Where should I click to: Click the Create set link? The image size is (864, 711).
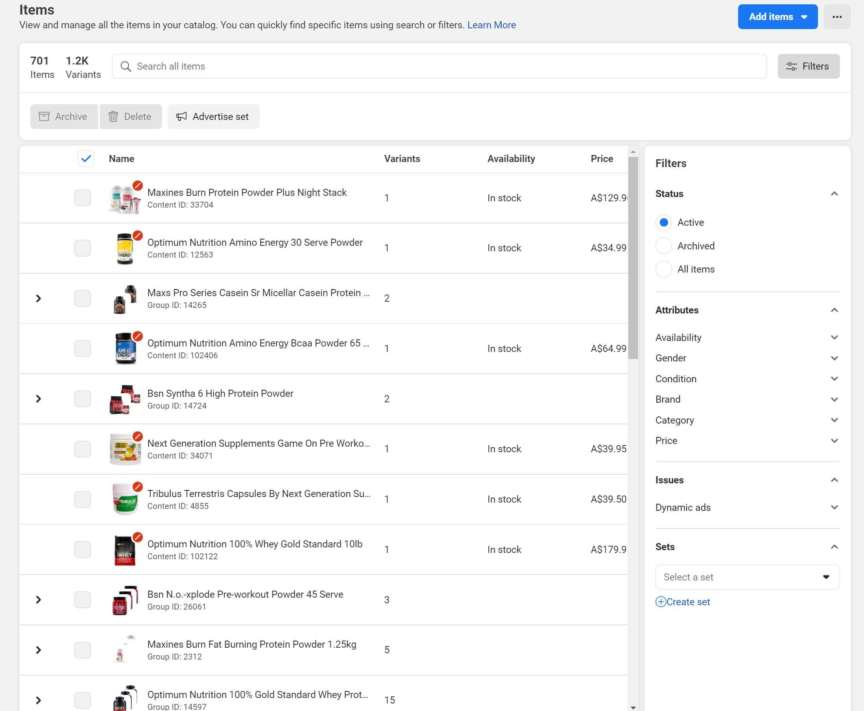coord(683,601)
